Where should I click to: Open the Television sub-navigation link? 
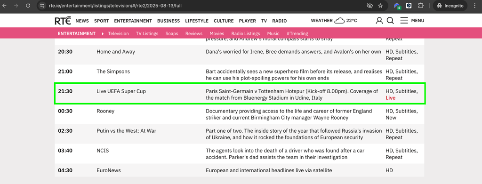pos(118,33)
